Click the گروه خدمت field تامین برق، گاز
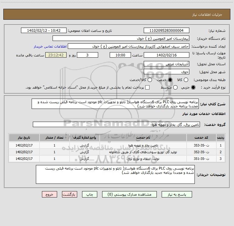234x226 pixels. click(116, 124)
